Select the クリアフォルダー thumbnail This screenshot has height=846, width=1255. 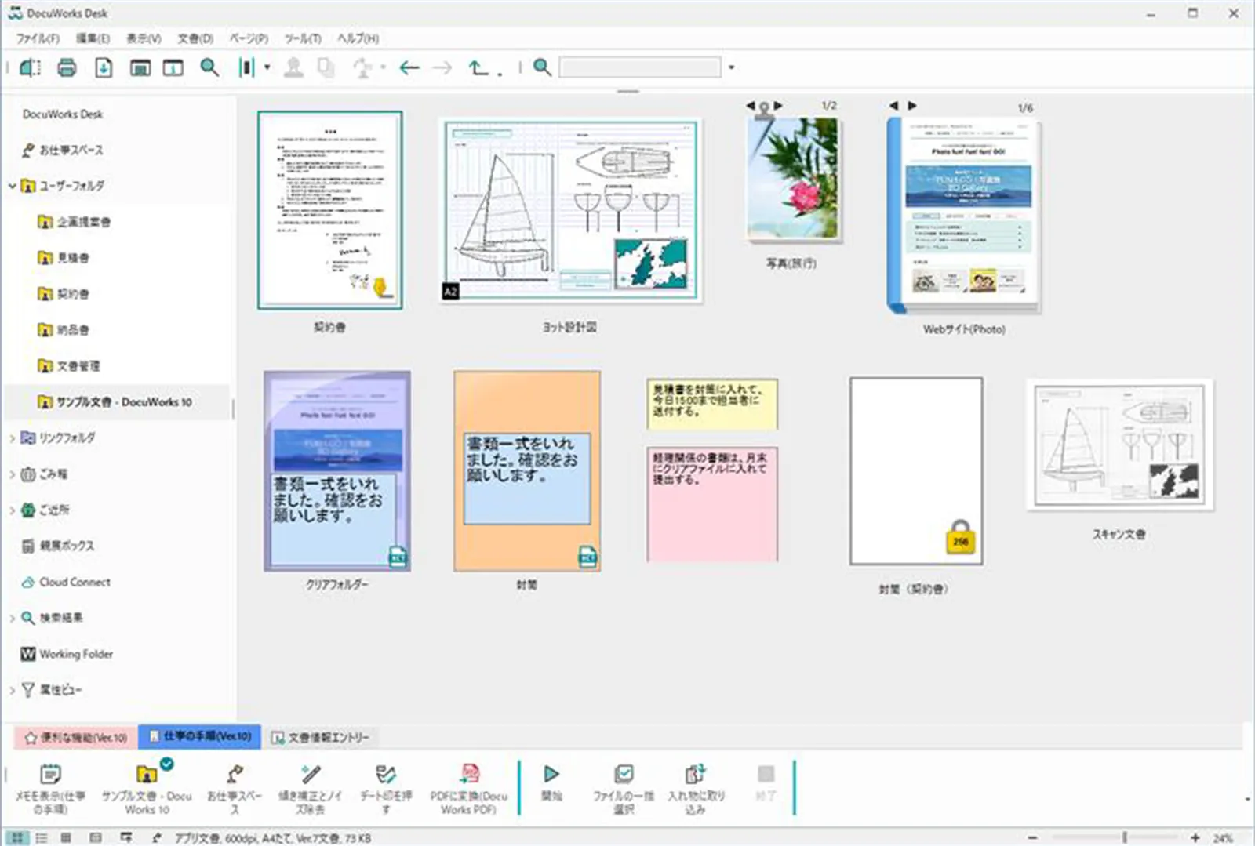click(337, 471)
